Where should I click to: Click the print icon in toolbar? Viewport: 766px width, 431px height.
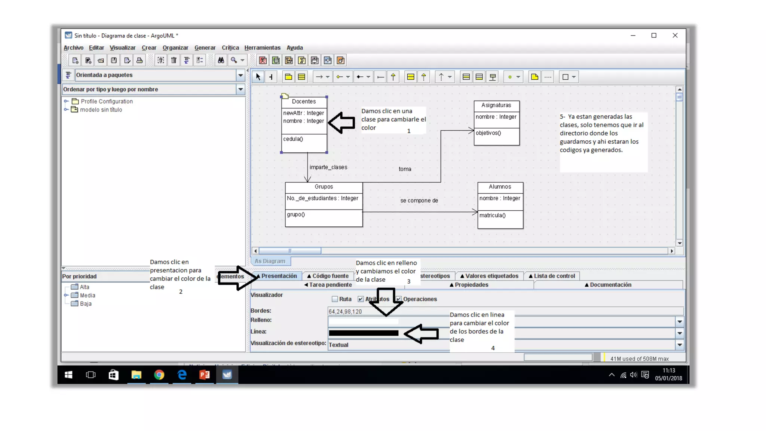point(140,60)
